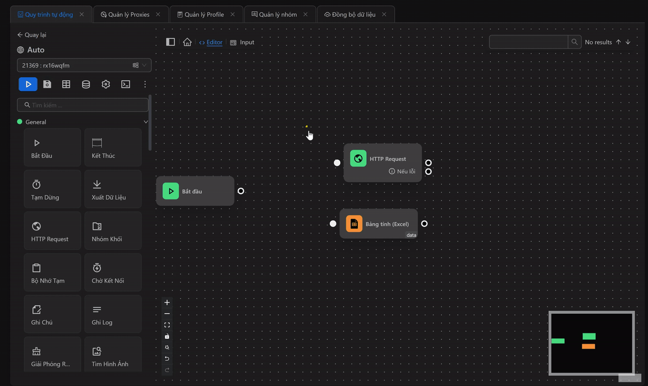
Task: Toggle the left sidebar panel icon
Action: (x=170, y=42)
